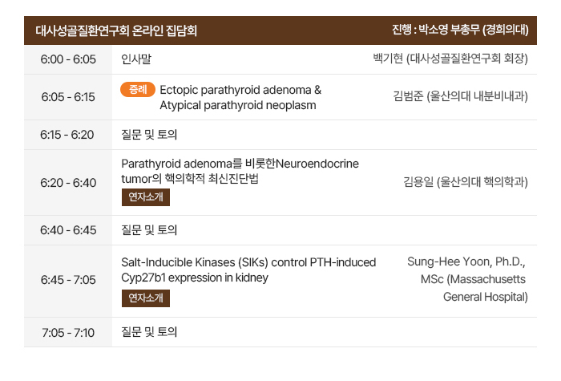Viewport: 561px width, 381px height.
Task: Click the 6:45 - 7:05 time cell
Action: coord(68,280)
